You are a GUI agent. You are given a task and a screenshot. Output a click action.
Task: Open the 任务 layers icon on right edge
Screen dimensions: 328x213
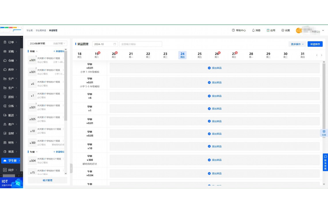tap(324, 131)
